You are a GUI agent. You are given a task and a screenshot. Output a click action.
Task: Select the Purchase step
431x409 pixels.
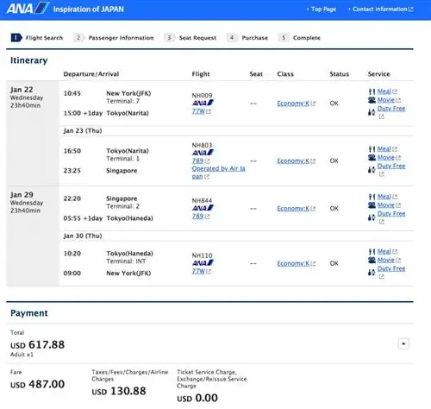pos(247,38)
